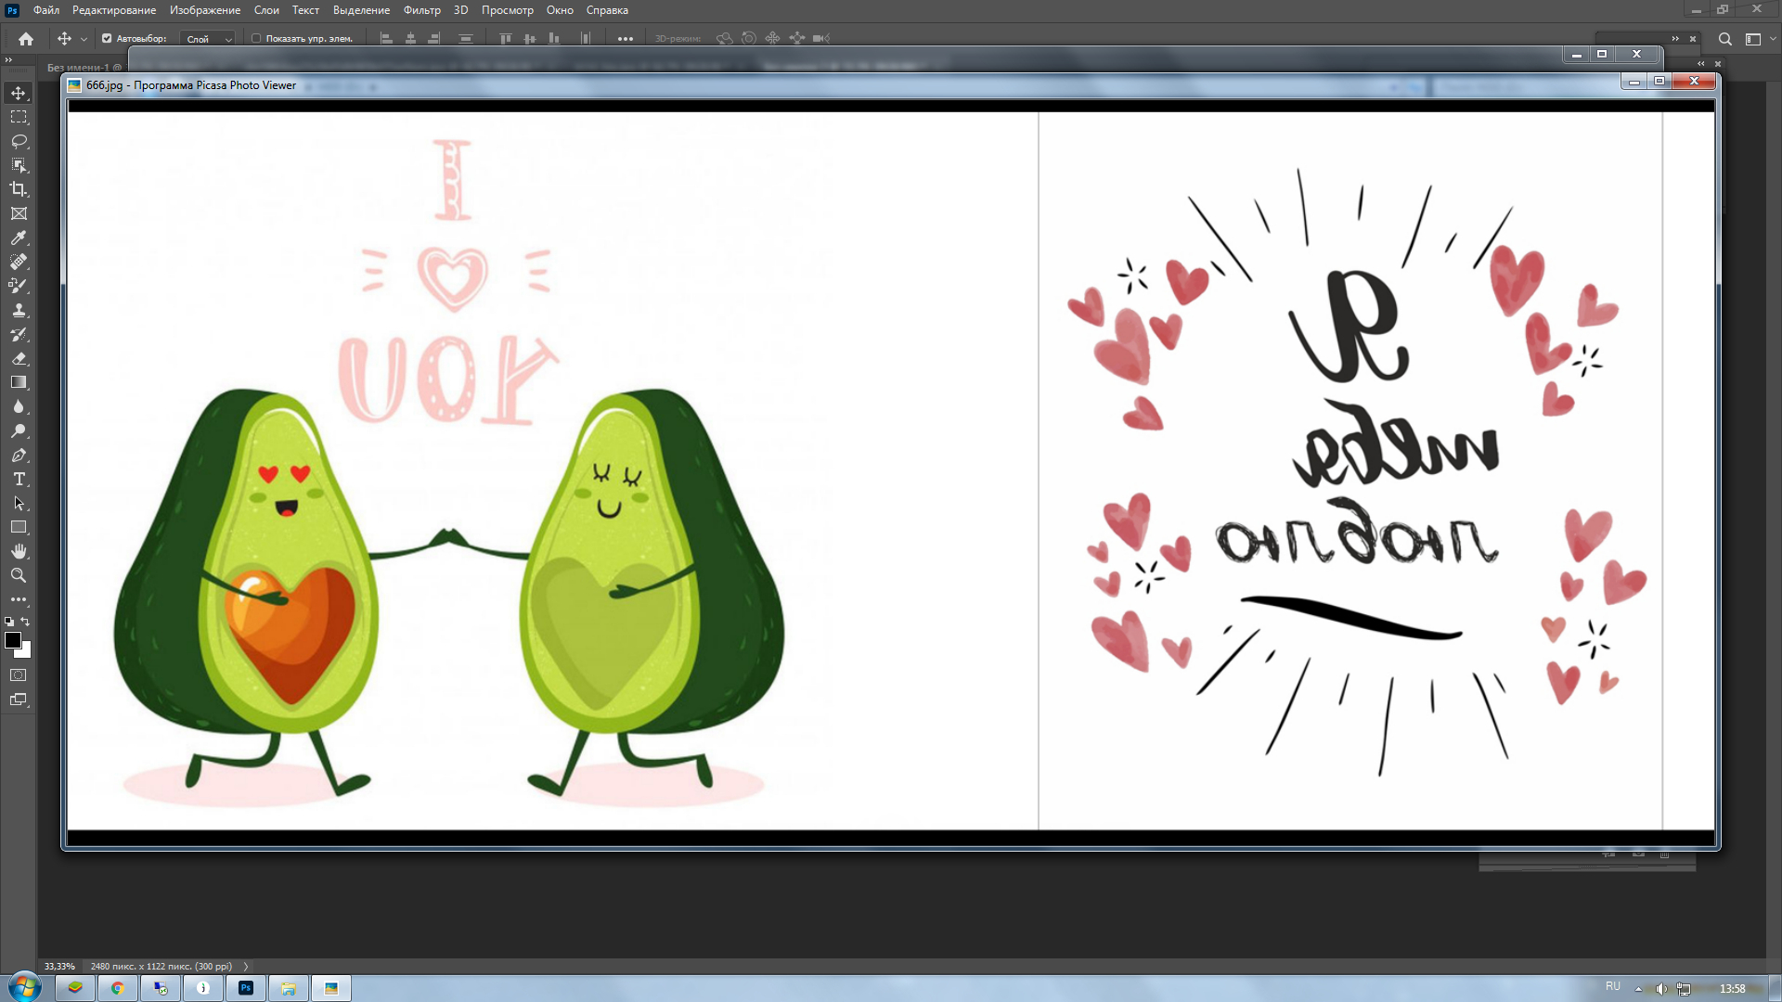1782x1002 pixels.
Task: Reset default foreground and background colors
Action: click(9, 622)
